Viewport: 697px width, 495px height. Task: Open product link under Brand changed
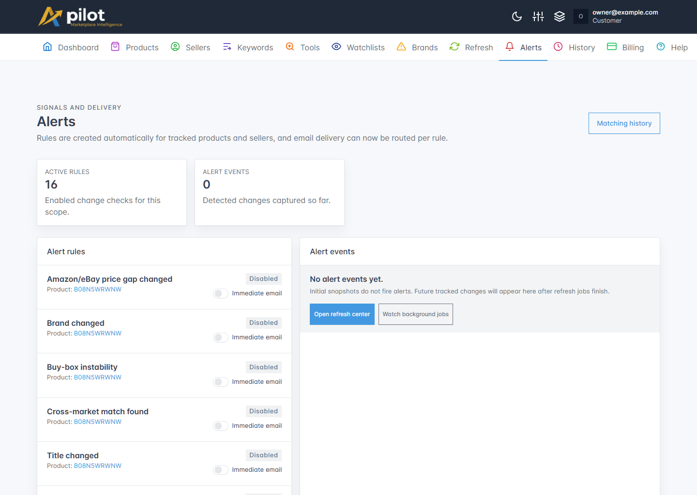[x=98, y=334]
